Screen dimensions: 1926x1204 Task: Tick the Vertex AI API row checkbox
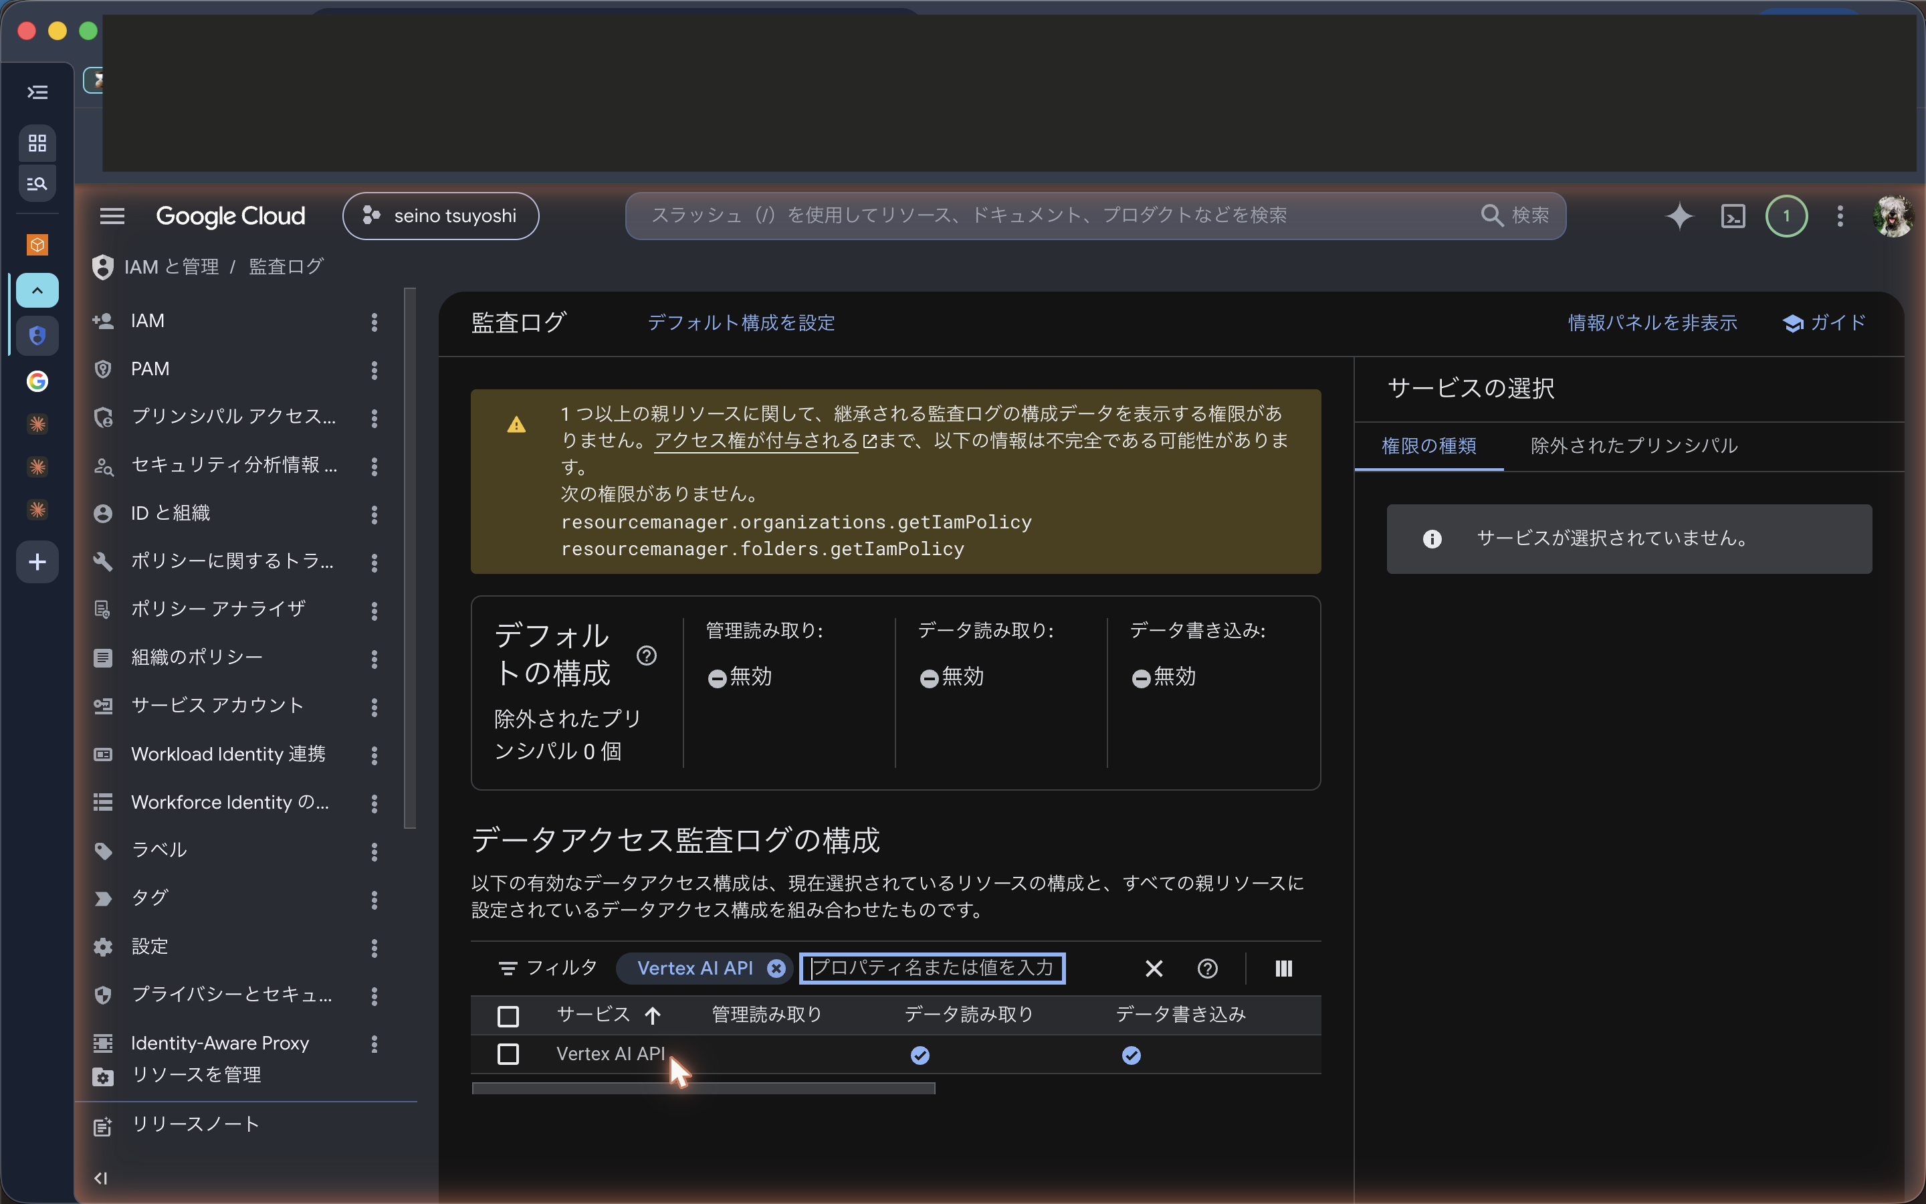508,1054
